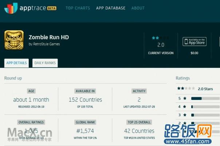Click the 3 star rating bar

[x=205, y=115]
